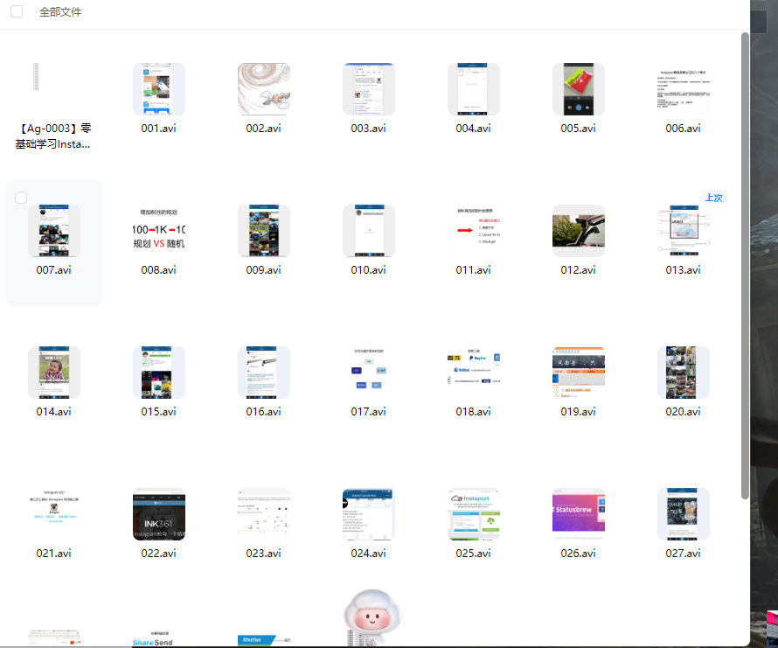The width and height of the screenshot is (778, 648).
Task: Open 025.avi Instaport thumbnail
Action: 473,514
